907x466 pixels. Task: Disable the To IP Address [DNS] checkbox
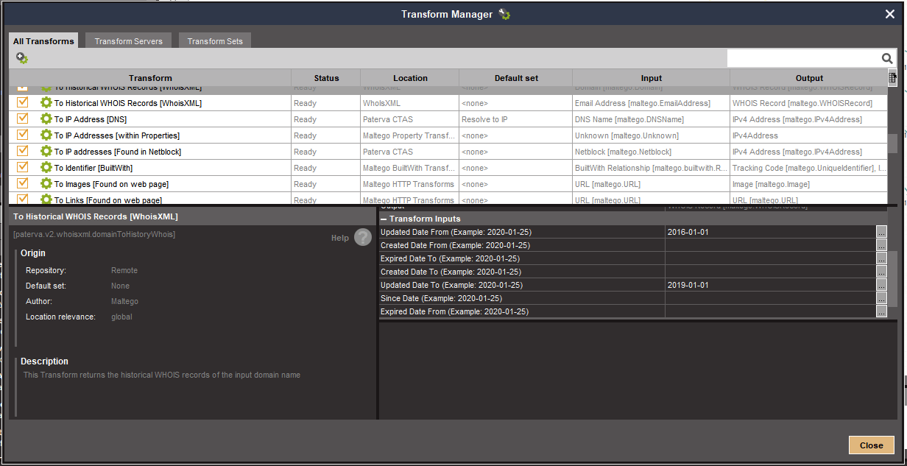[23, 119]
